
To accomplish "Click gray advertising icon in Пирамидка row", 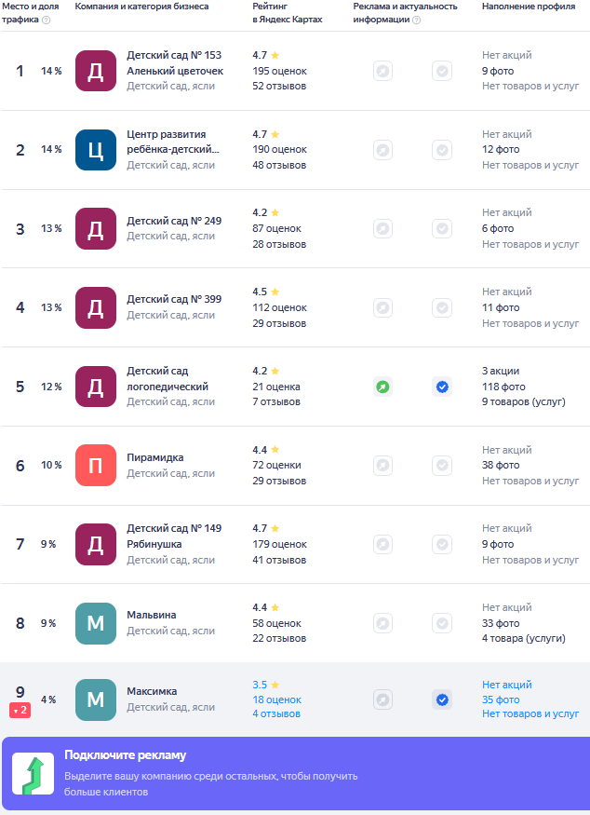I will pos(382,465).
